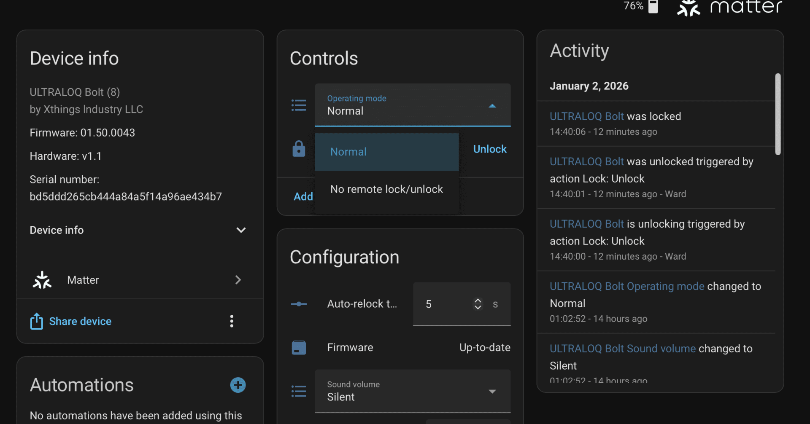Expand the Device info section chevron
The width and height of the screenshot is (810, 424).
pos(241,230)
